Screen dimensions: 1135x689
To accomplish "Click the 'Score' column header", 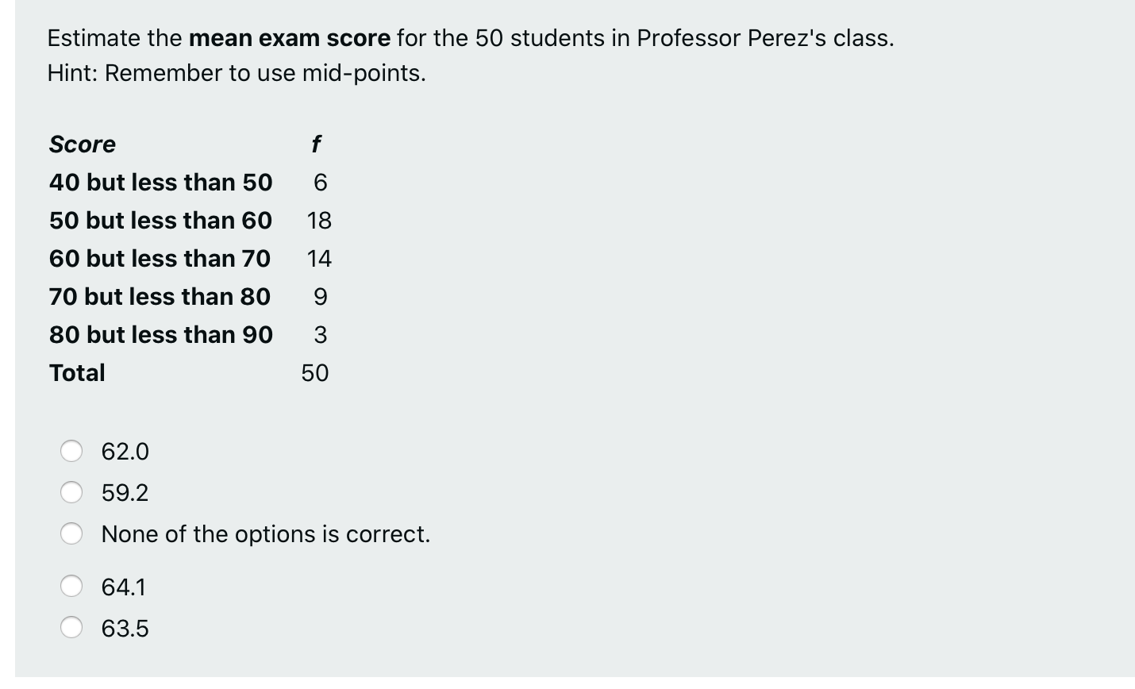I will pos(83,144).
